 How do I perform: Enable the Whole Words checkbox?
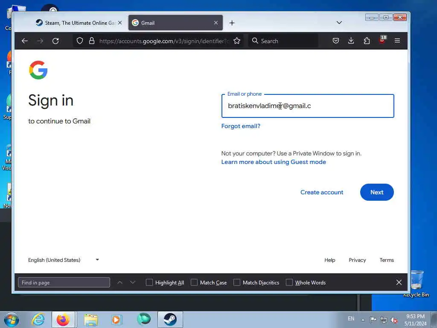(x=289, y=282)
